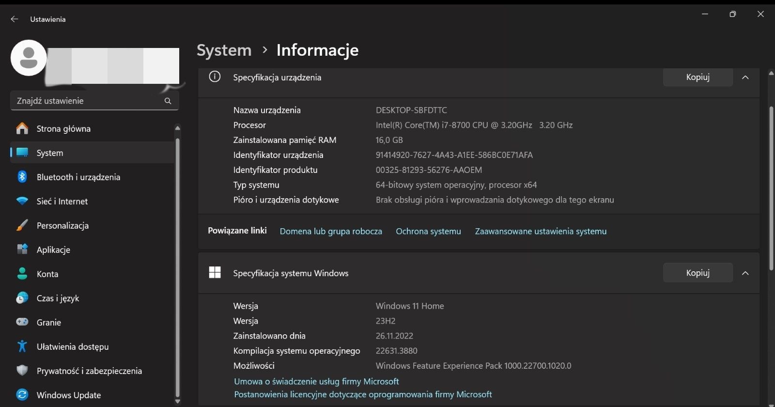This screenshot has height=407, width=775.
Task: Collapse the Specyfikacja urządzenia section
Action: [x=745, y=77]
